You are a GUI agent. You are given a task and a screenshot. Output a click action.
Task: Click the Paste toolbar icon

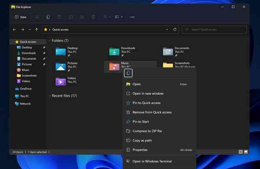(59, 17)
